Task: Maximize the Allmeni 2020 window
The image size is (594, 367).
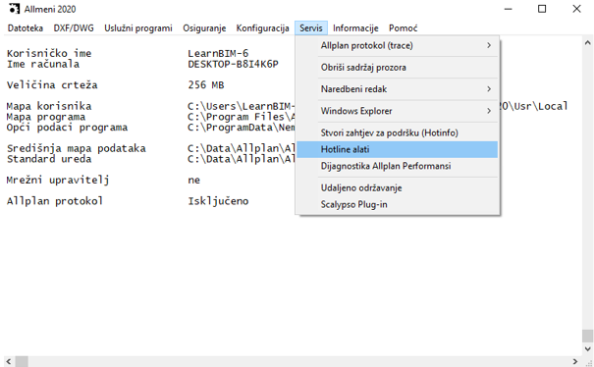Action: tap(542, 9)
